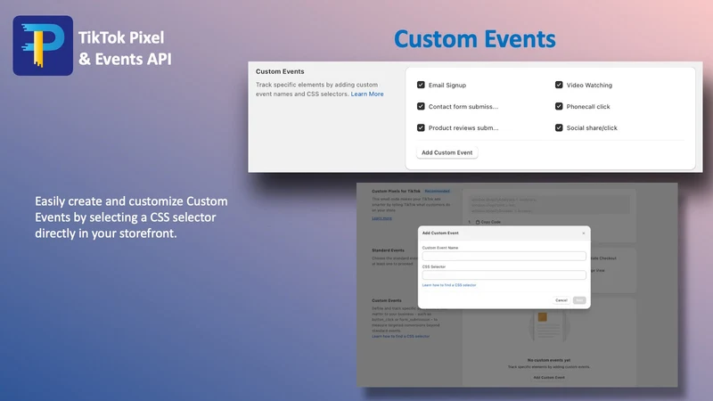Click the CSS Selector input field

pyautogui.click(x=504, y=274)
